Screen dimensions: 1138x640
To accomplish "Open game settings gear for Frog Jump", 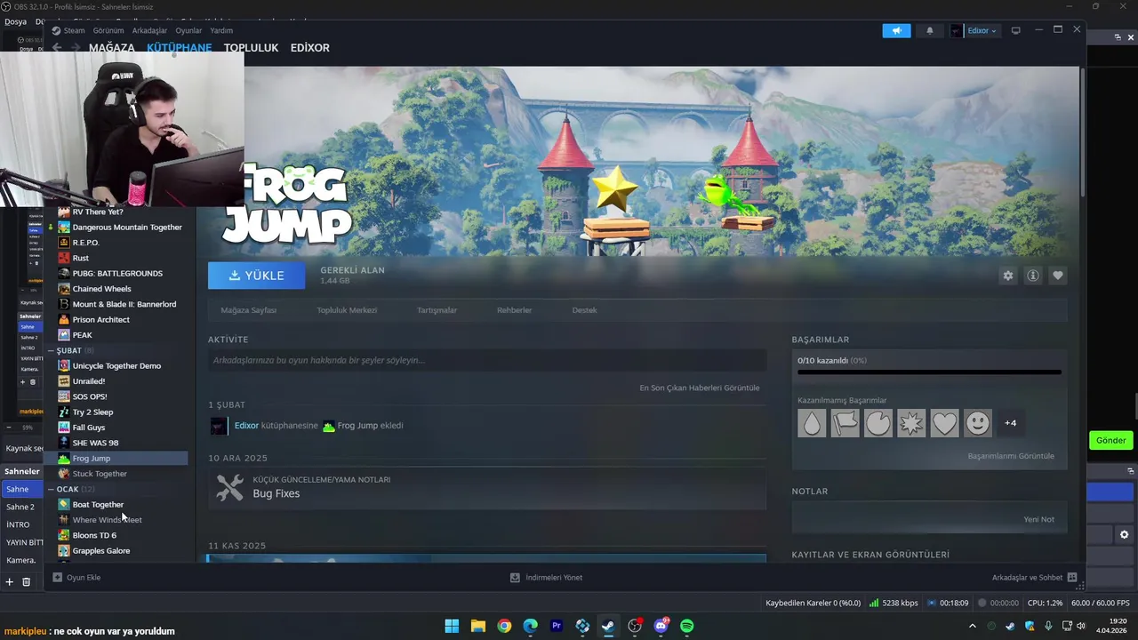I will tap(1007, 276).
